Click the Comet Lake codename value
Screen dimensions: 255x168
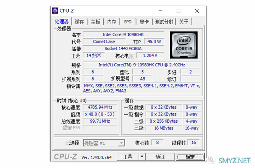[x=104, y=42]
